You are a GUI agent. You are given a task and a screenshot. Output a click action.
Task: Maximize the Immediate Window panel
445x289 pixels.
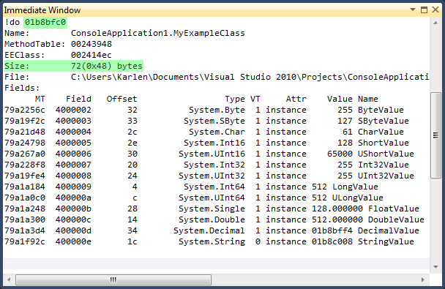coord(424,10)
